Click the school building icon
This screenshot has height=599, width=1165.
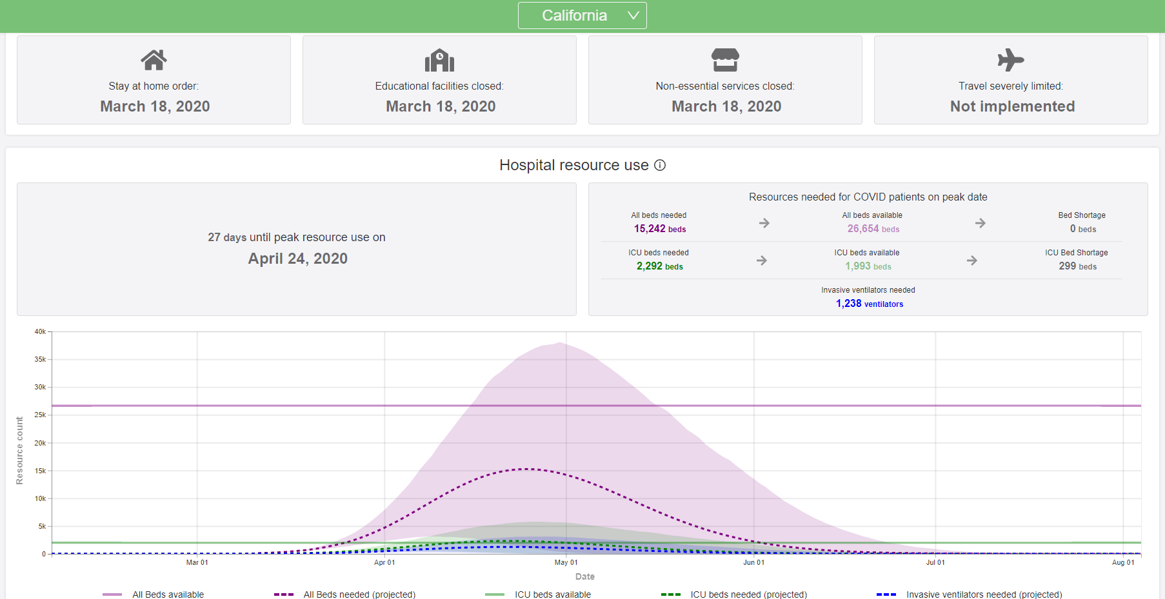[439, 60]
